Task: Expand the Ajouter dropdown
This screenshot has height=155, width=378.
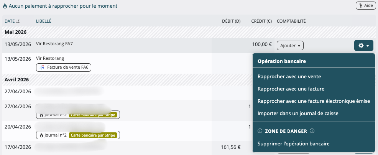Action: point(290,45)
